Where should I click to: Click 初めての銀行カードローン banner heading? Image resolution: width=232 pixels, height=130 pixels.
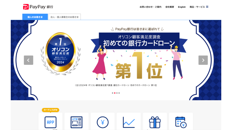(139, 43)
